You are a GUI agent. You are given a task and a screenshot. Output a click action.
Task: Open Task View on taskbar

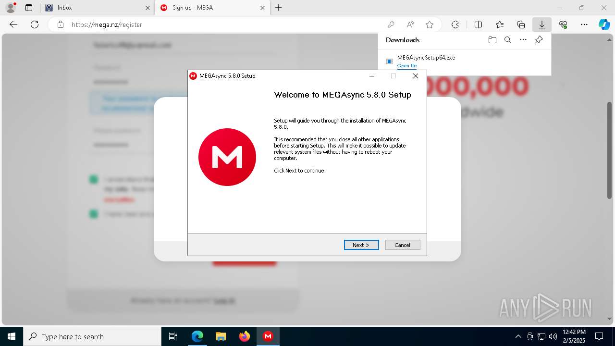[173, 336]
